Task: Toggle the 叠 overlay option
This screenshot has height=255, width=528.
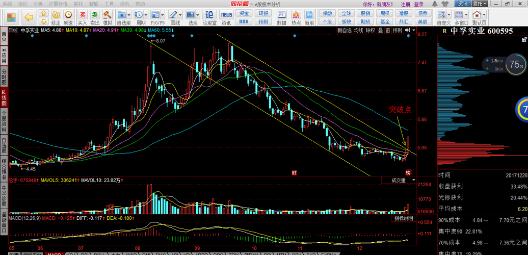Action: 381,30
